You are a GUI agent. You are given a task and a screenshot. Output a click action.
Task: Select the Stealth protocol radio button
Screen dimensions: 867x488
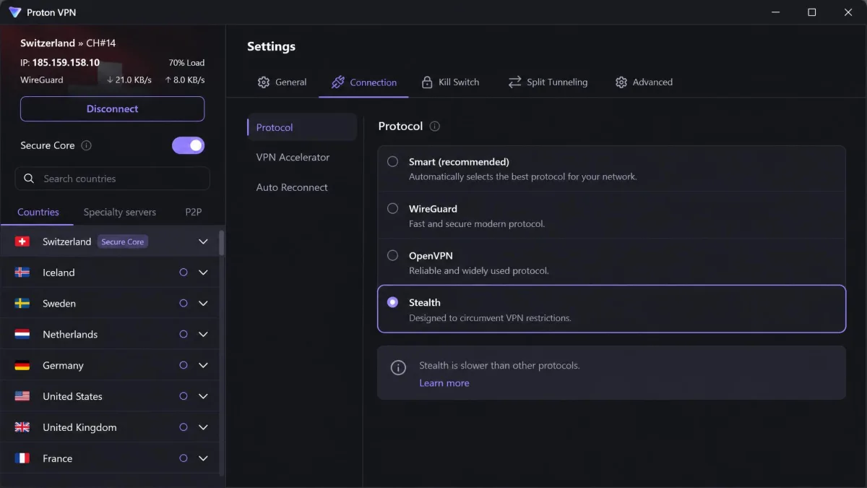[392, 302]
